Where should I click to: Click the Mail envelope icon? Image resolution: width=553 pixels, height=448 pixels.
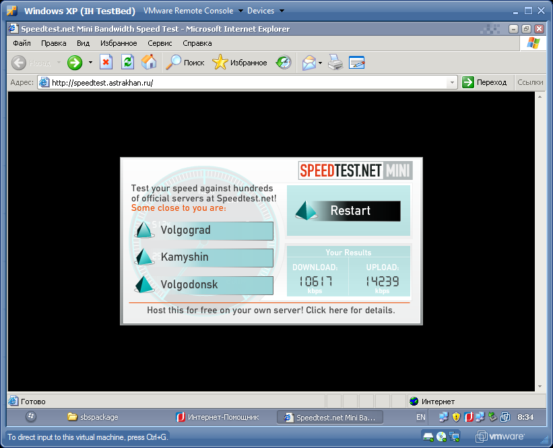tap(309, 63)
